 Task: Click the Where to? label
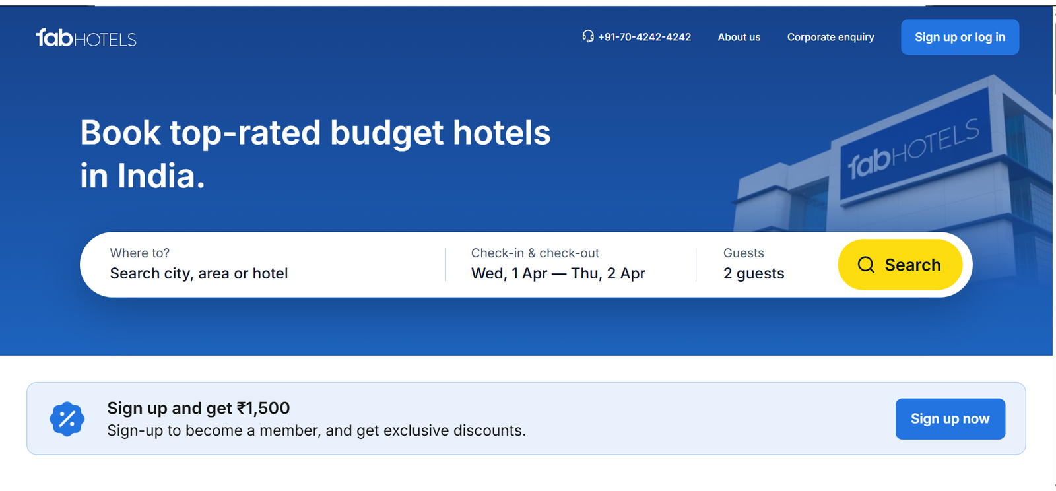(140, 253)
